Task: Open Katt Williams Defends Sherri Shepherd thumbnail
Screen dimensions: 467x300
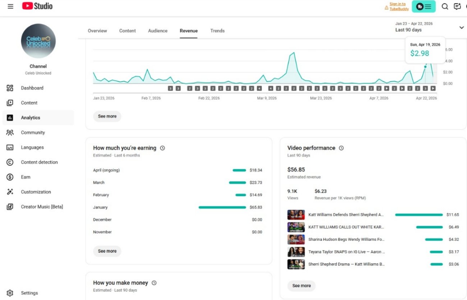Action: pos(296,215)
